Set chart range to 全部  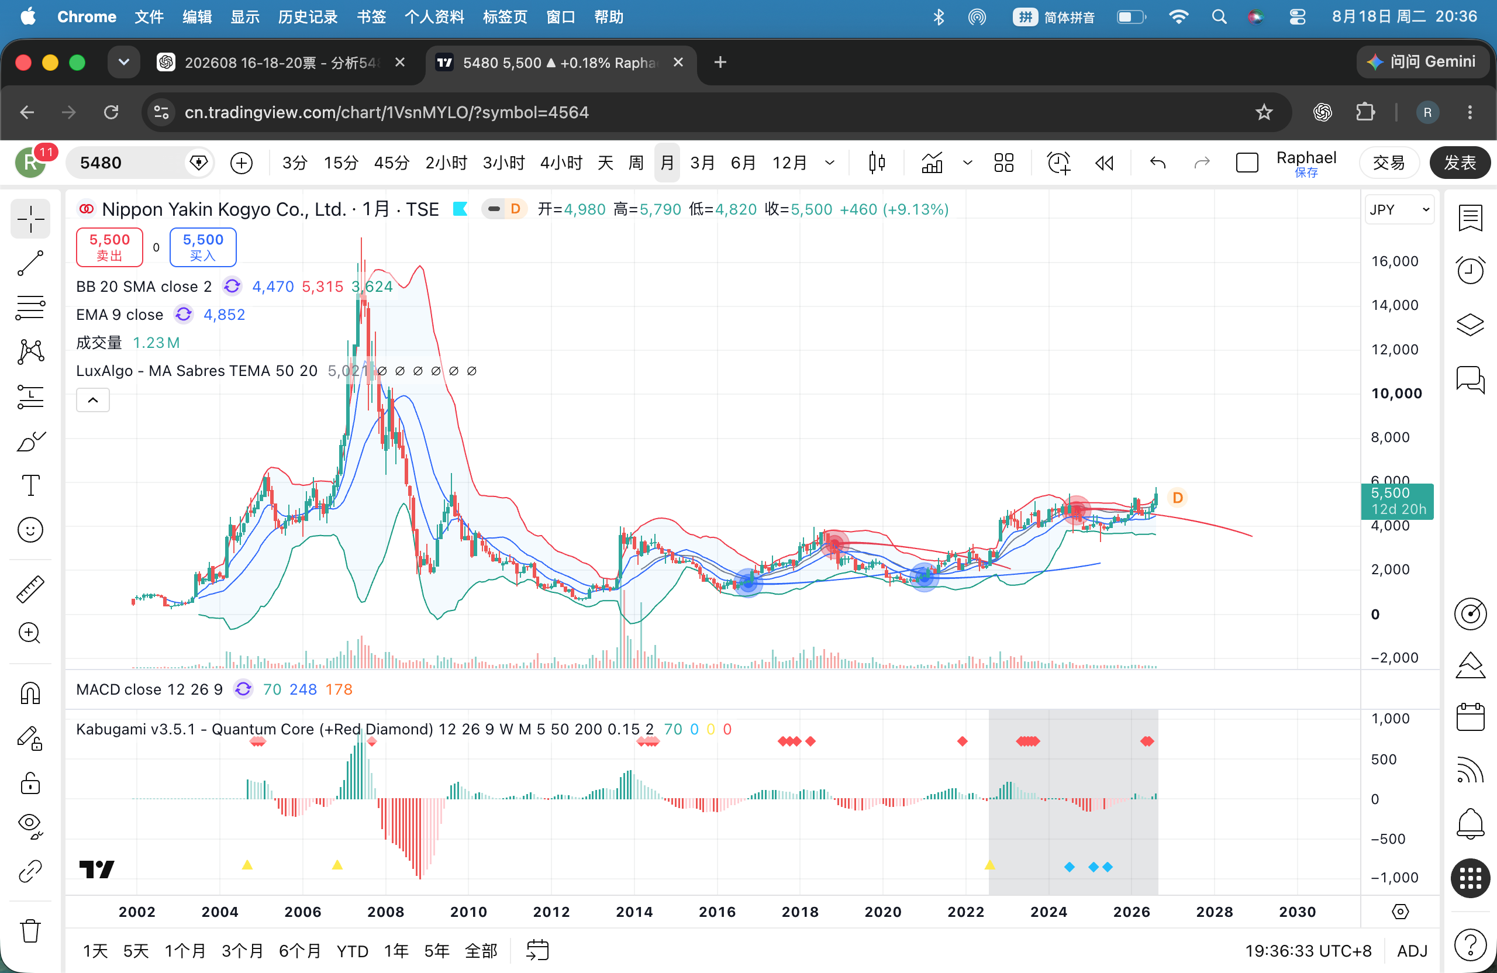coord(481,950)
